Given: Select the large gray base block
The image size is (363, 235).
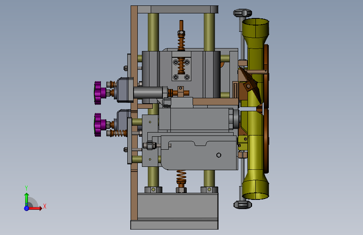Looking at the screenshot, I should 178,206.
